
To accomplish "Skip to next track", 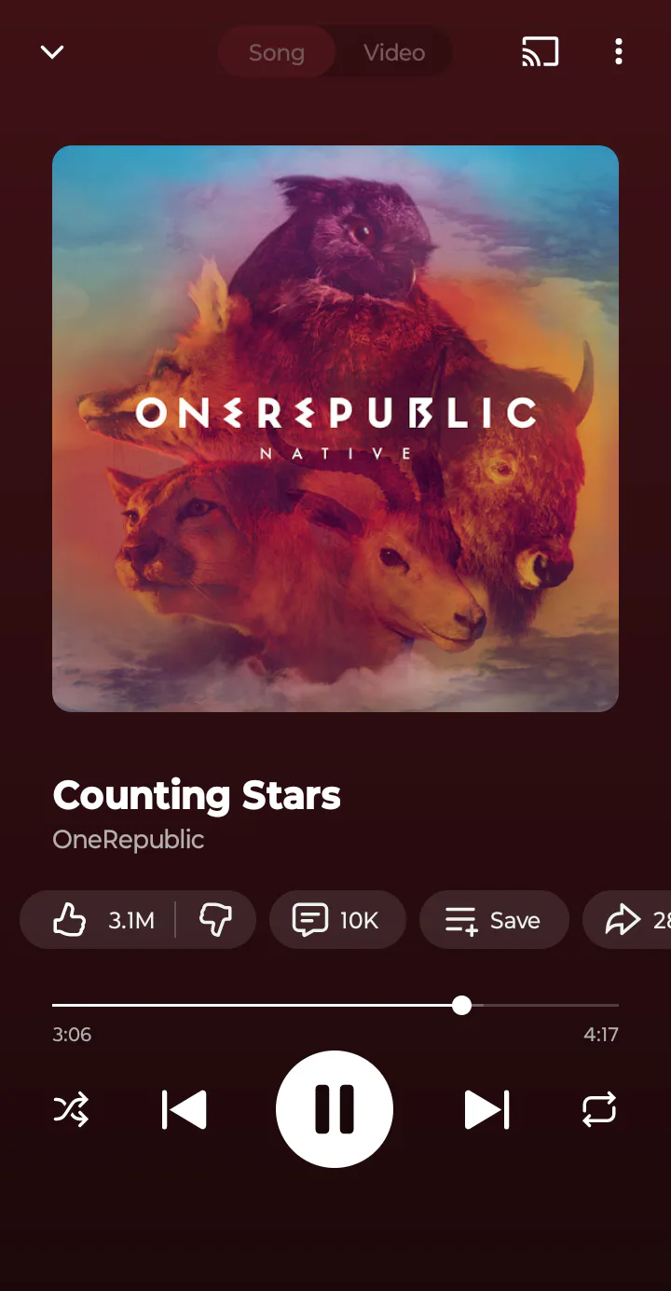I will coord(486,1110).
